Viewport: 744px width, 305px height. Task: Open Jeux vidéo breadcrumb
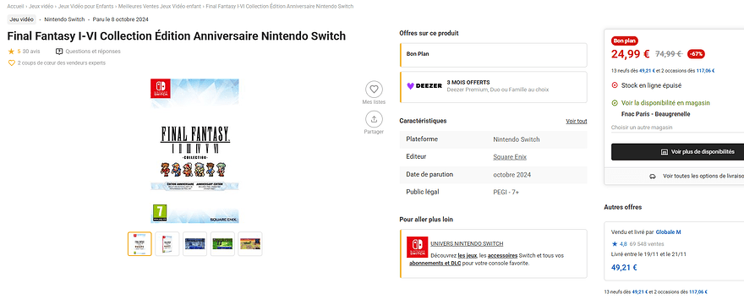coord(40,6)
